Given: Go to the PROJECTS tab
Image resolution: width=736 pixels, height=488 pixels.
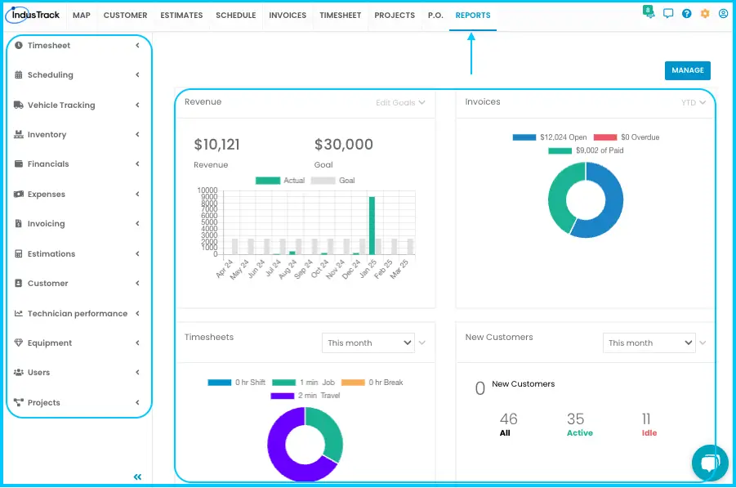Looking at the screenshot, I should pos(395,15).
